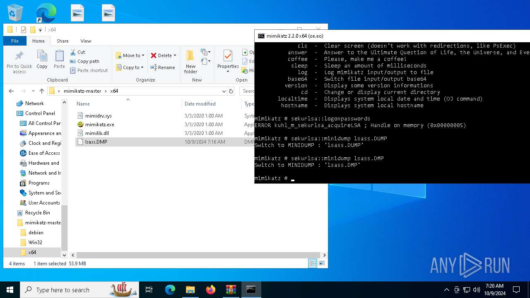Click the mimikatz console title bar icon
Image resolution: width=530 pixels, height=298 pixels.
(x=261, y=36)
